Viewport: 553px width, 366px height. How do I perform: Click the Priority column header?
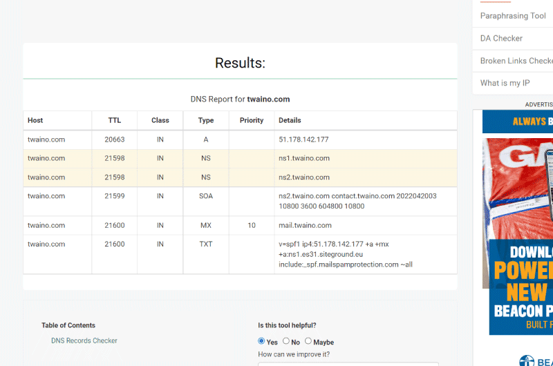pyautogui.click(x=252, y=120)
